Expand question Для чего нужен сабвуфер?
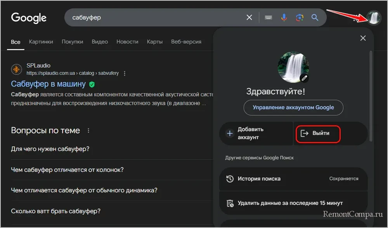The image size is (388, 228). click(x=50, y=149)
